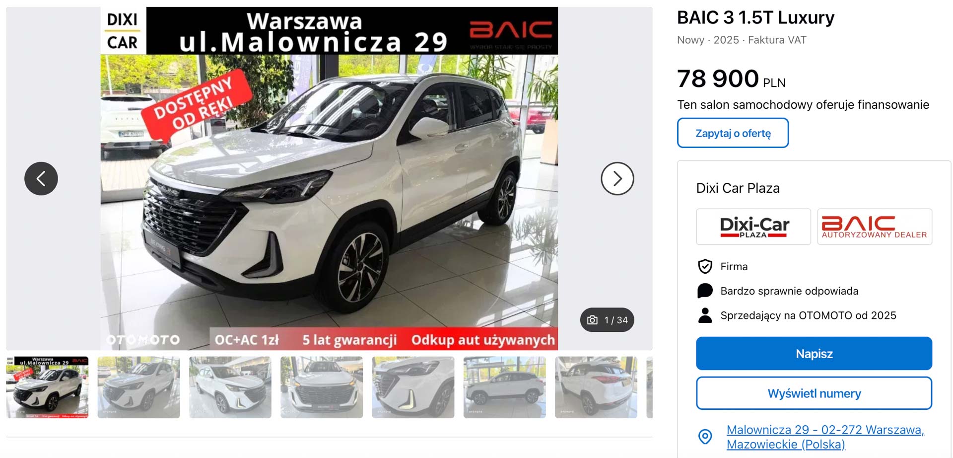
Task: Click the Firma shield icon
Action: [x=705, y=266]
